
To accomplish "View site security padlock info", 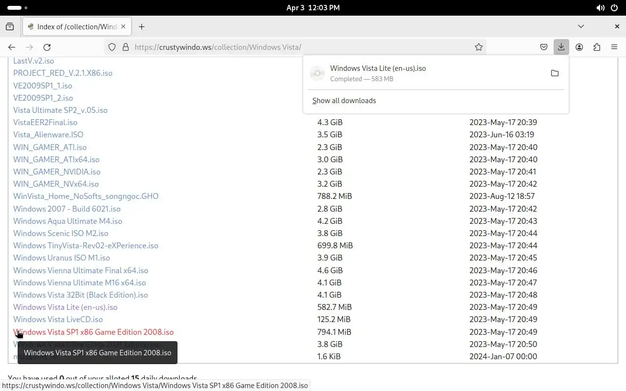I will pos(125,47).
